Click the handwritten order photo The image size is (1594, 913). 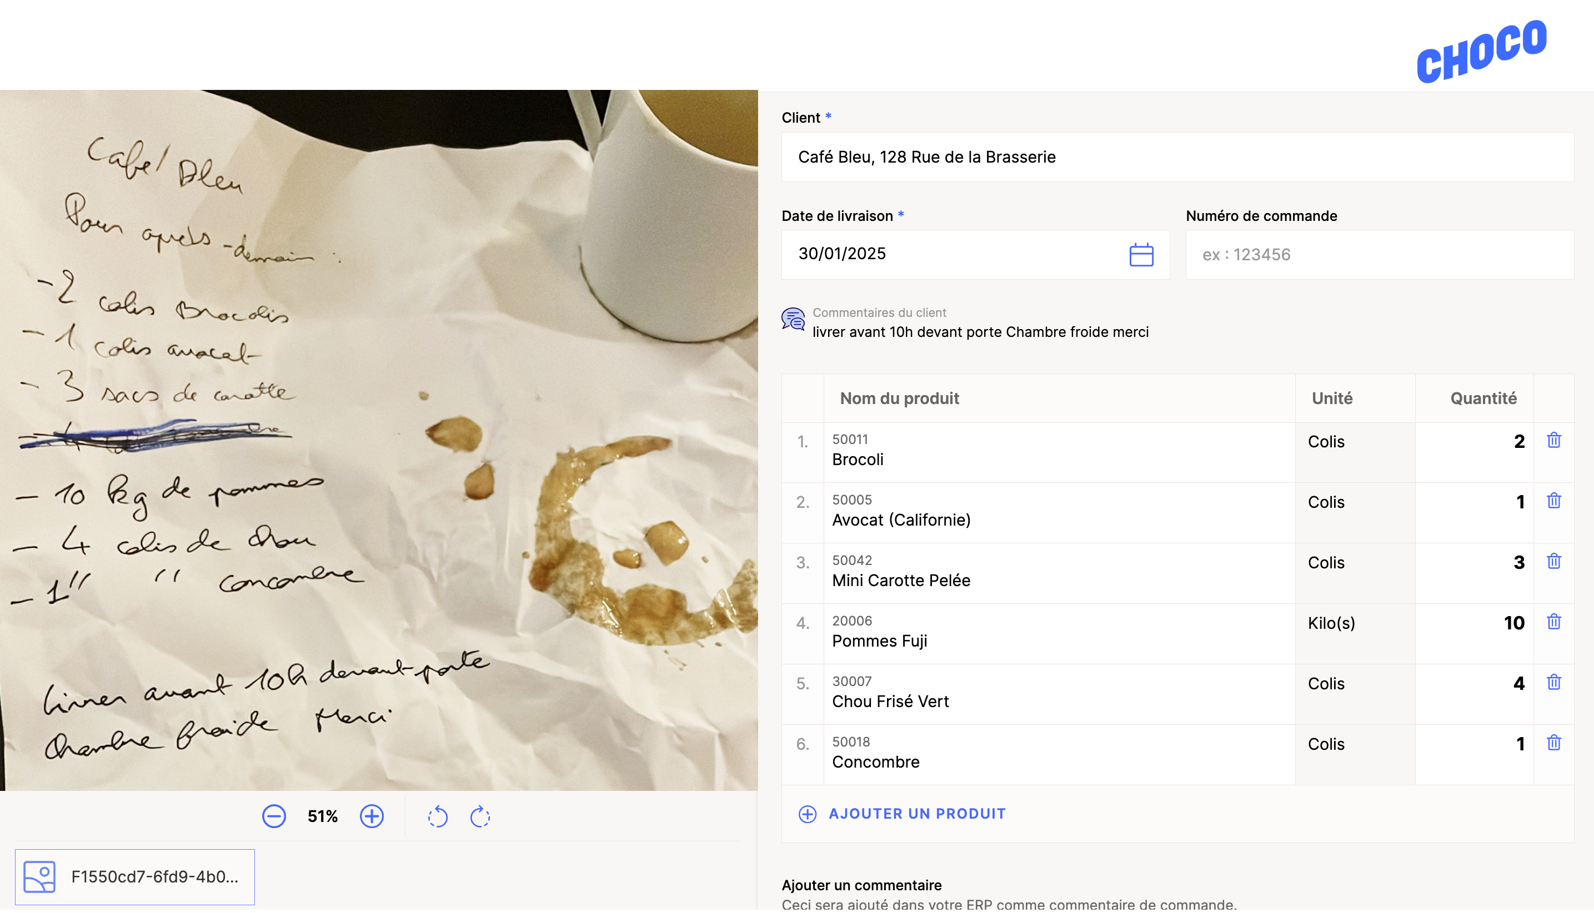click(x=379, y=440)
